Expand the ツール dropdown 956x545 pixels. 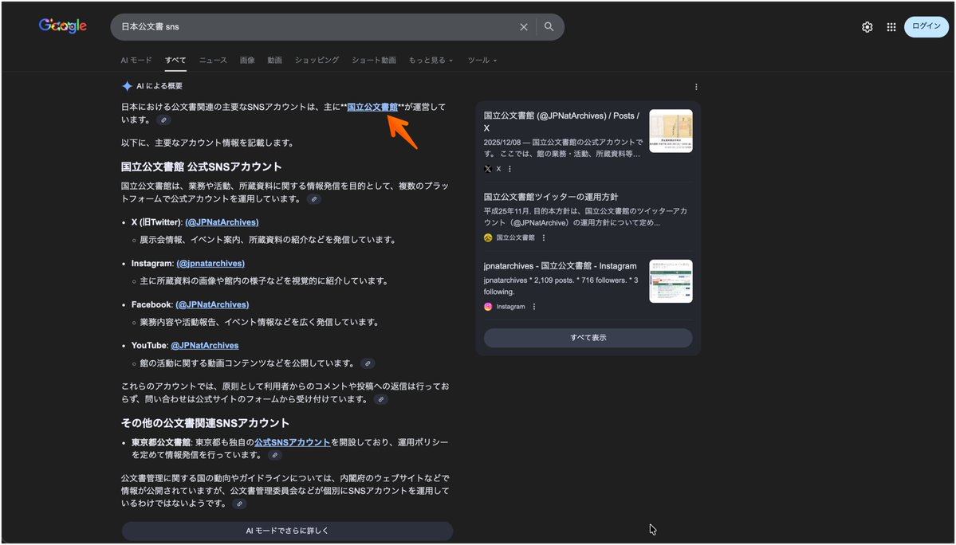coord(482,61)
